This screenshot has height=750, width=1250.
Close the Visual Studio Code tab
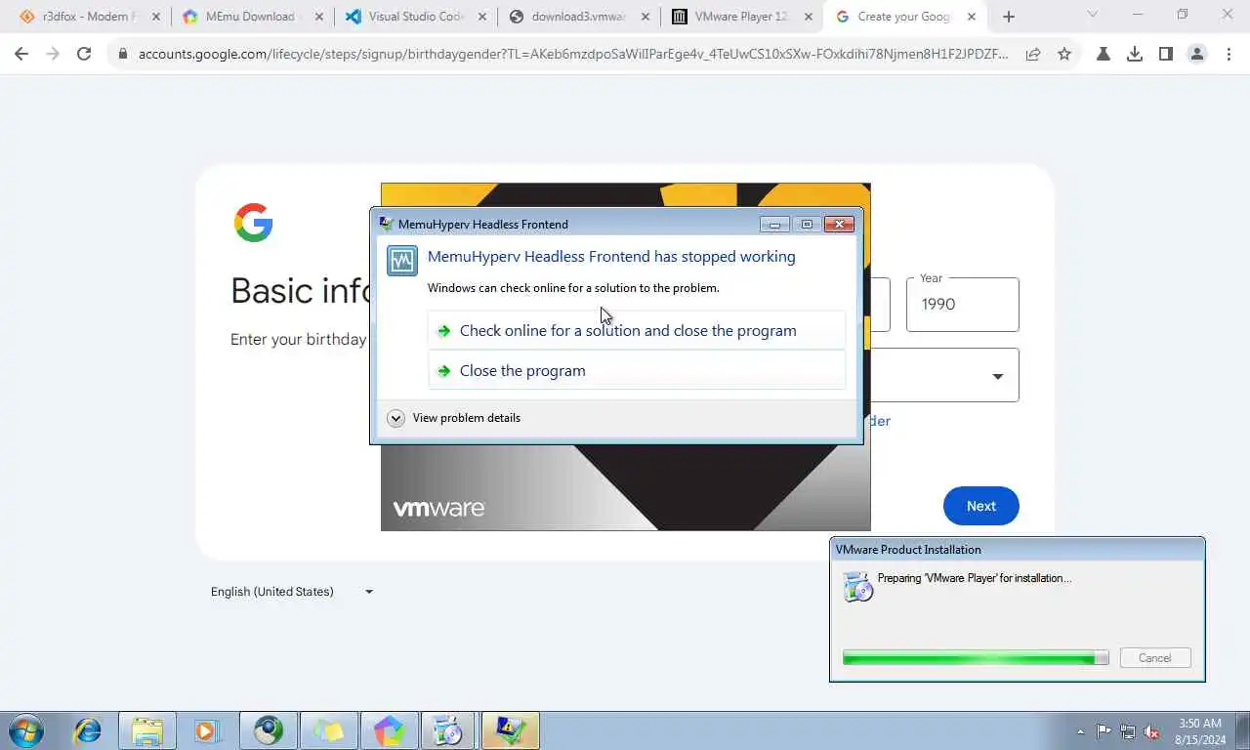(x=482, y=17)
